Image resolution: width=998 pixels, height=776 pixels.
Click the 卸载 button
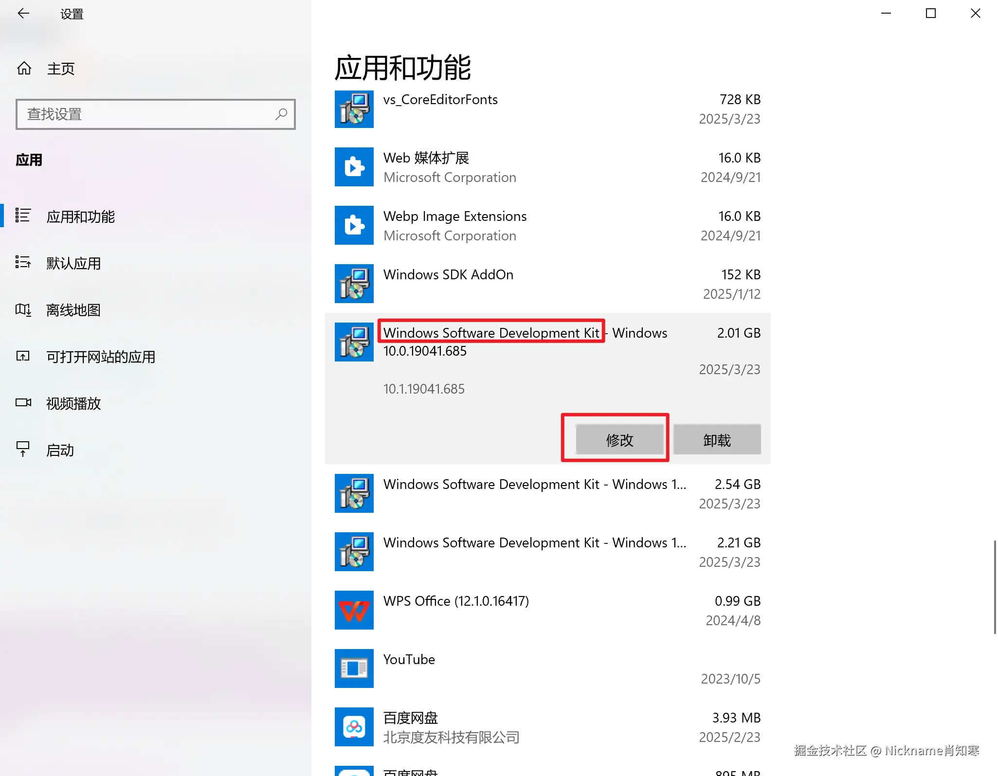click(717, 440)
